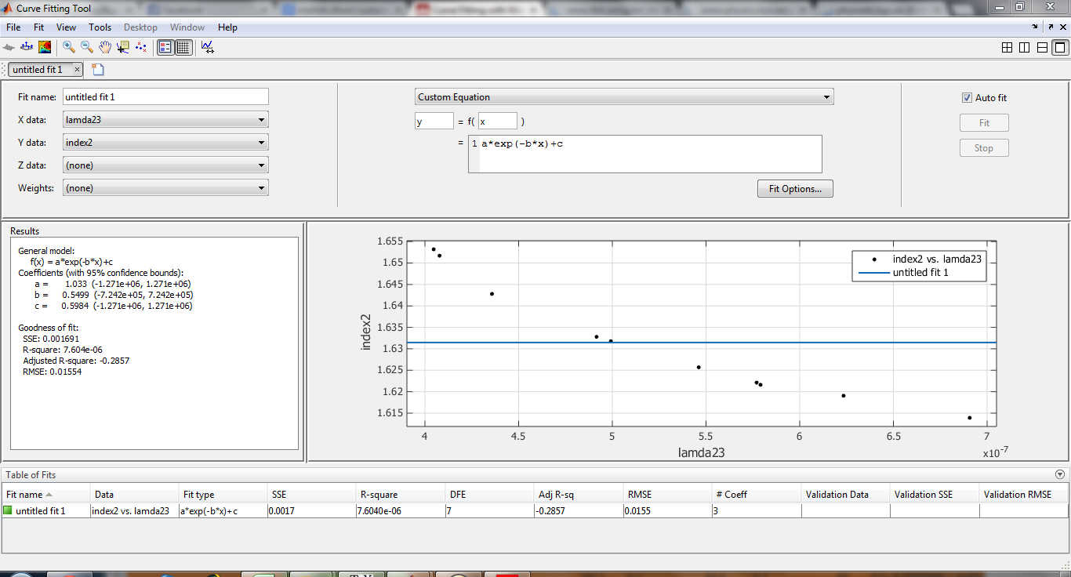Image resolution: width=1071 pixels, height=577 pixels.
Task: Create a new fit with the page icon
Action: pos(98,70)
